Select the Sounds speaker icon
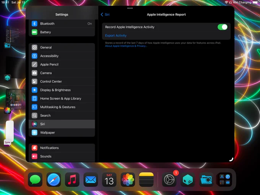The image size is (260, 195). tap(34, 156)
